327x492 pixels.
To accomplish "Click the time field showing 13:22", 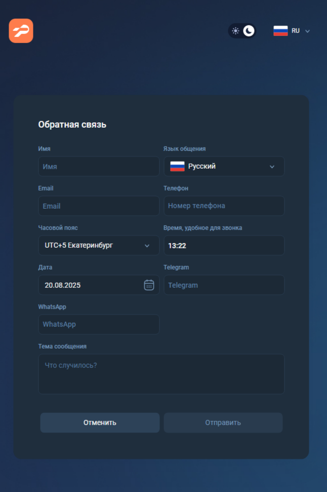I will click(x=224, y=245).
